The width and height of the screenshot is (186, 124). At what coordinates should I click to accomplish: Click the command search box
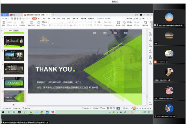(104, 19)
